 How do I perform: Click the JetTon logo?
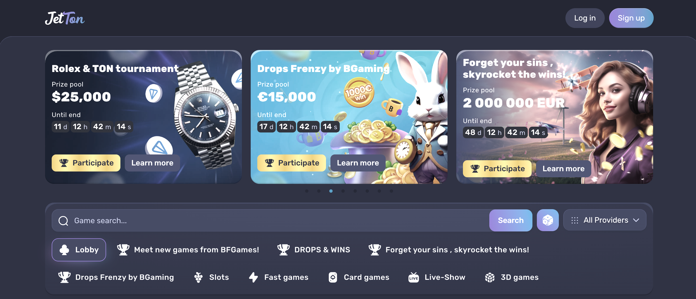(x=65, y=18)
